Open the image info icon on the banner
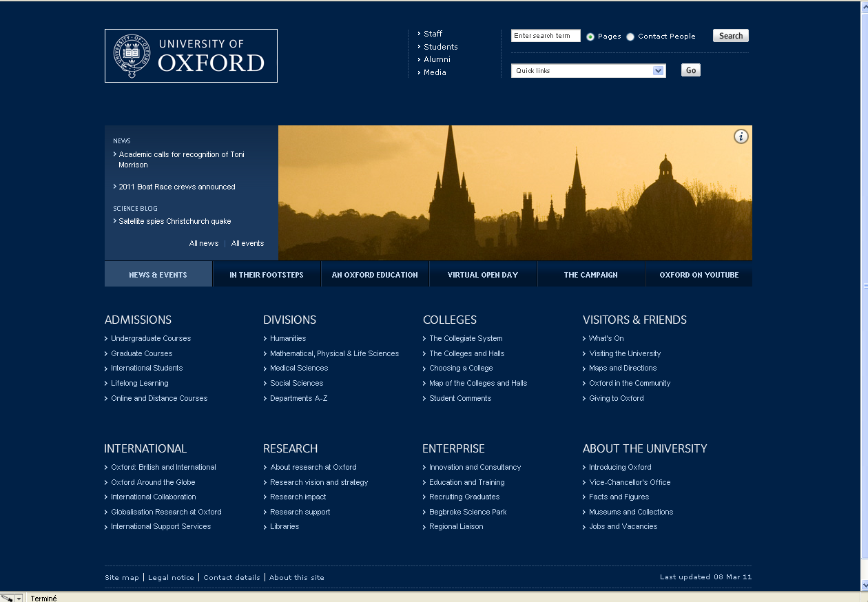The height and width of the screenshot is (602, 868). click(x=741, y=136)
